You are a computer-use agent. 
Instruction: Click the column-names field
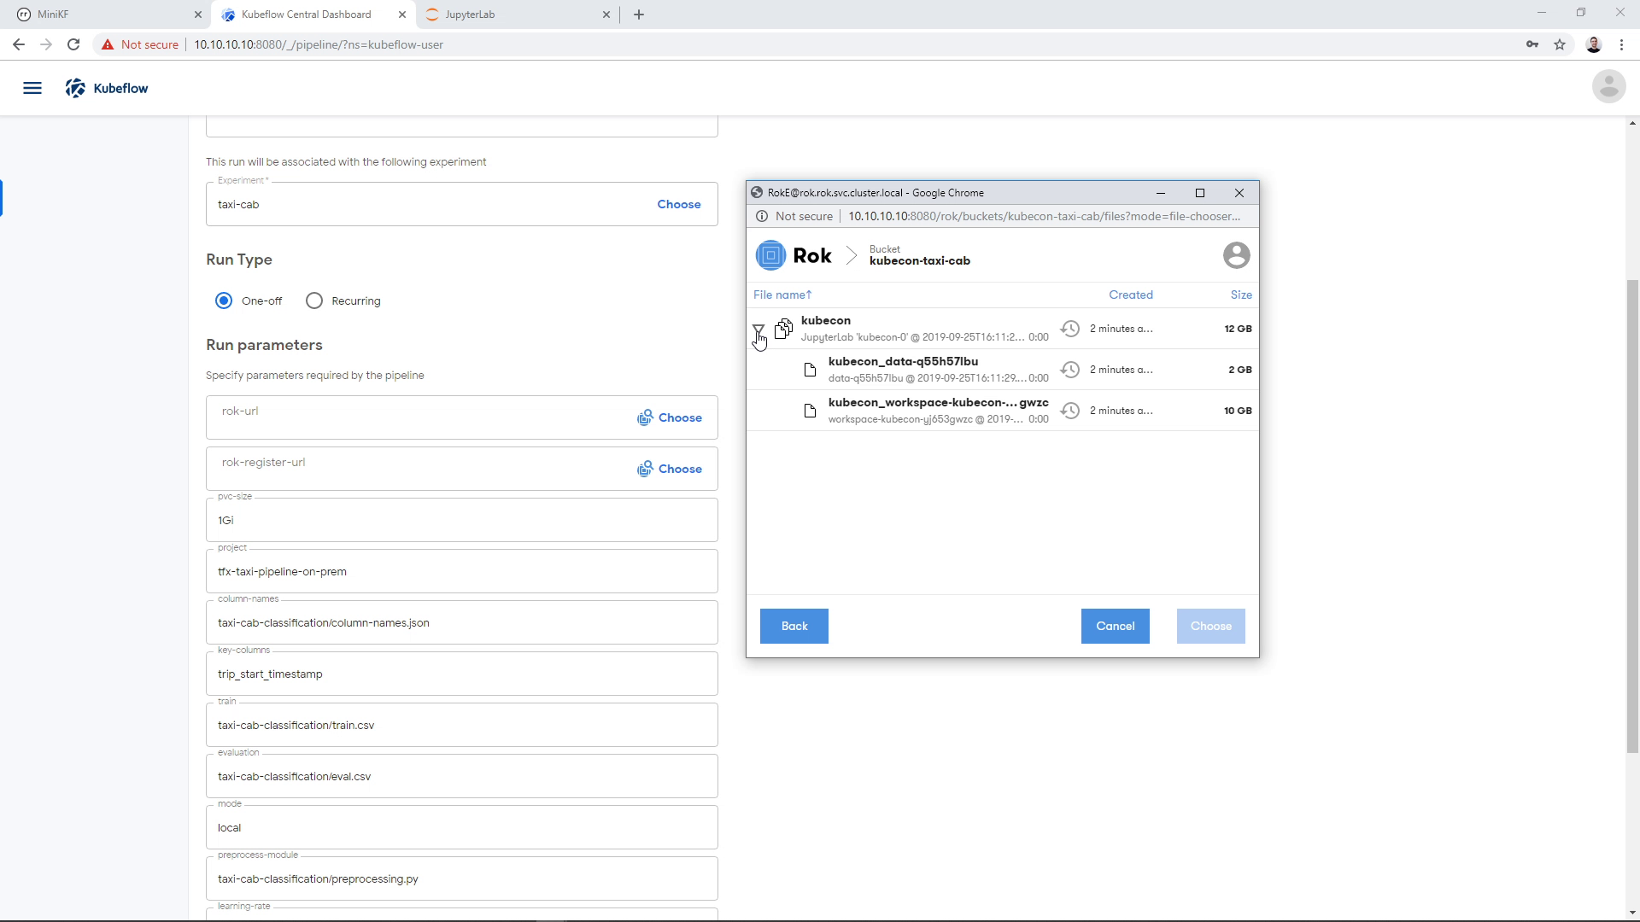[x=461, y=622]
